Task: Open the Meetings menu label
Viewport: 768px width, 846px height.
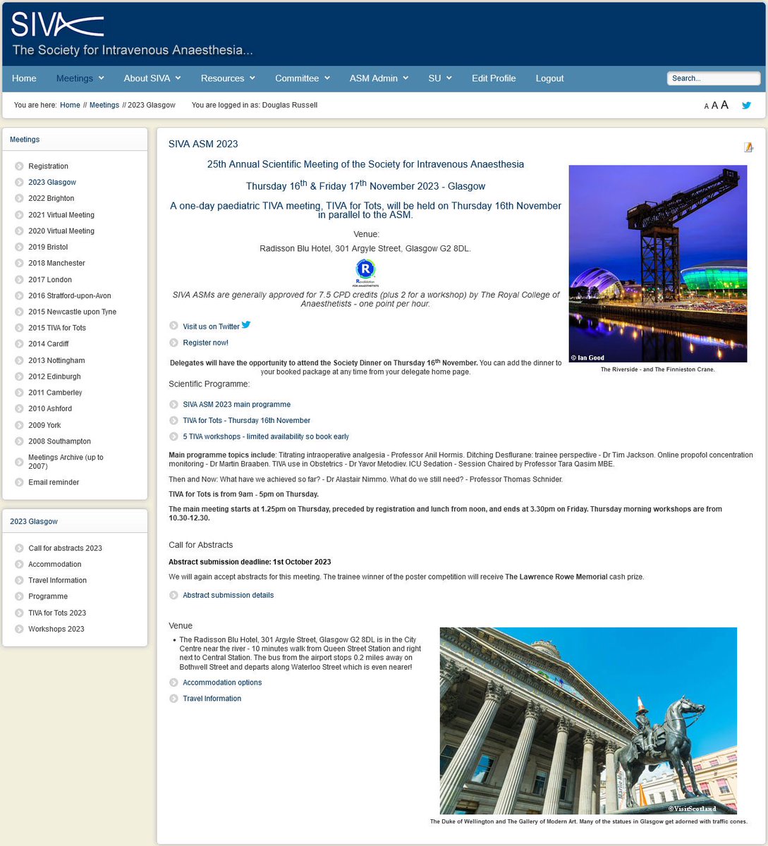Action: (75, 78)
